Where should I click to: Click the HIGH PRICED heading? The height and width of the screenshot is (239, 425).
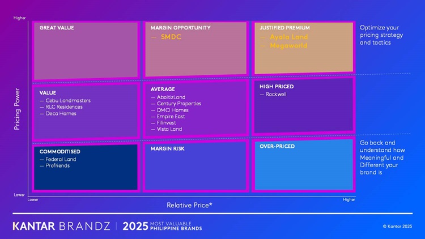coord(277,87)
